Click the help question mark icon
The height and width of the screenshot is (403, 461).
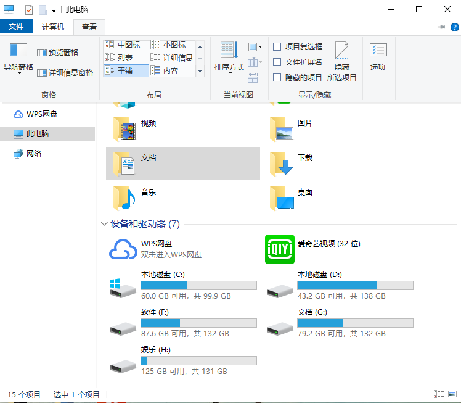454,27
